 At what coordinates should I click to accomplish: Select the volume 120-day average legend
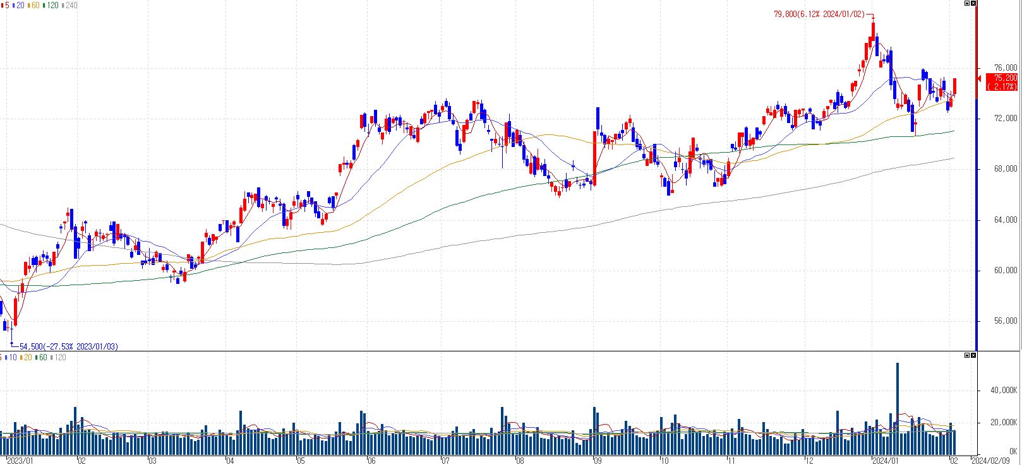[x=59, y=357]
